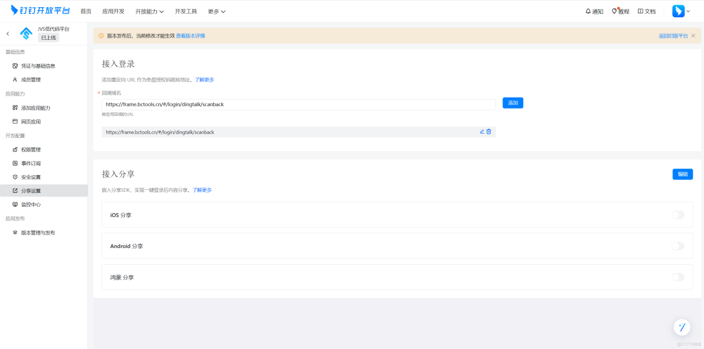The image size is (704, 349).
Task: Click the 版本管理与发布 layers icon
Action: pos(15,233)
